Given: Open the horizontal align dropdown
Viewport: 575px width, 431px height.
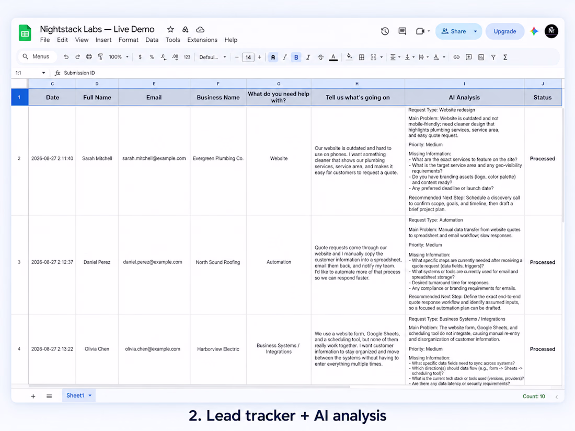Looking at the screenshot, I should (395, 57).
